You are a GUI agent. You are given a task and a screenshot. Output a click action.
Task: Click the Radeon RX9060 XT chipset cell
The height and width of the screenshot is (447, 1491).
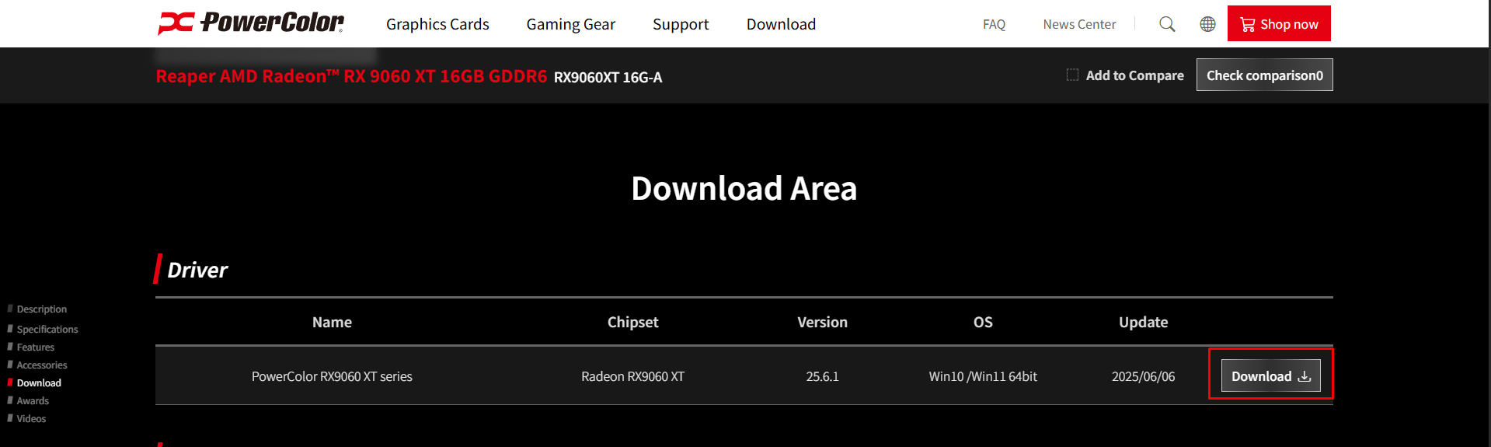click(632, 376)
